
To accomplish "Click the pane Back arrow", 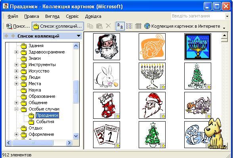I will 6,36.
